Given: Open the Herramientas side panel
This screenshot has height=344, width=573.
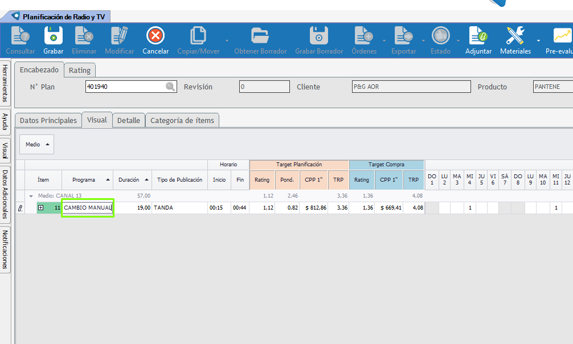Looking at the screenshot, I should (5, 83).
